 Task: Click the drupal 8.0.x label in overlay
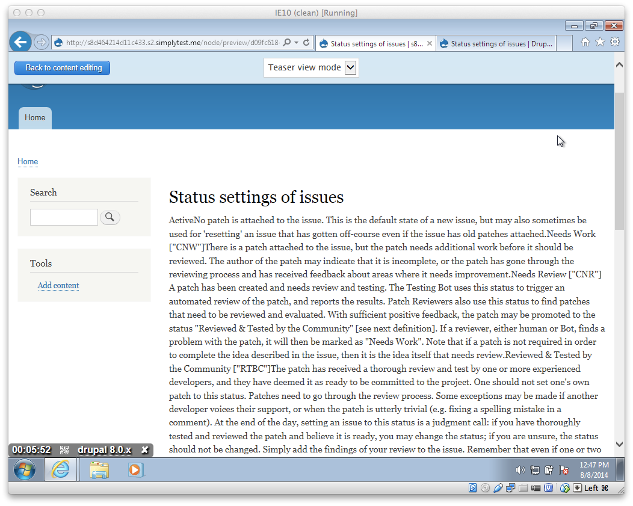105,450
